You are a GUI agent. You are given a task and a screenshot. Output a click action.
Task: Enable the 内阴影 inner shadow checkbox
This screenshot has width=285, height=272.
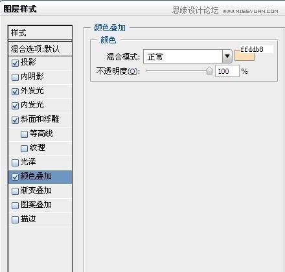[x=15, y=77]
